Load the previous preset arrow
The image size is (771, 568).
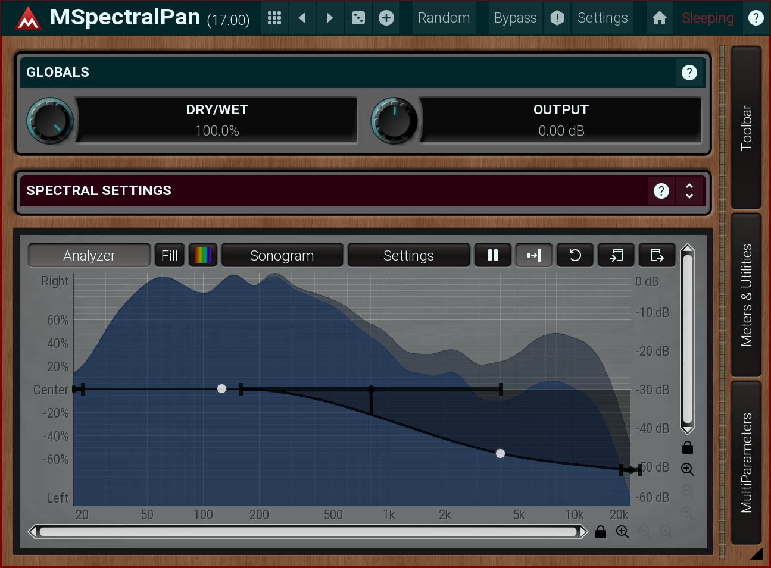pos(302,18)
